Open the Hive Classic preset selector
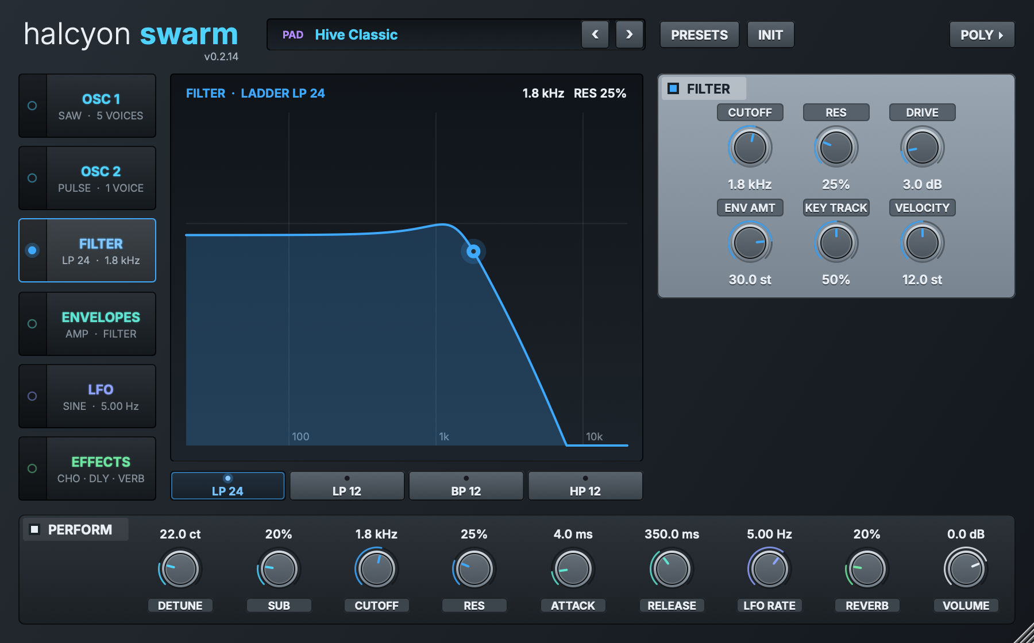The image size is (1034, 643). point(424,34)
